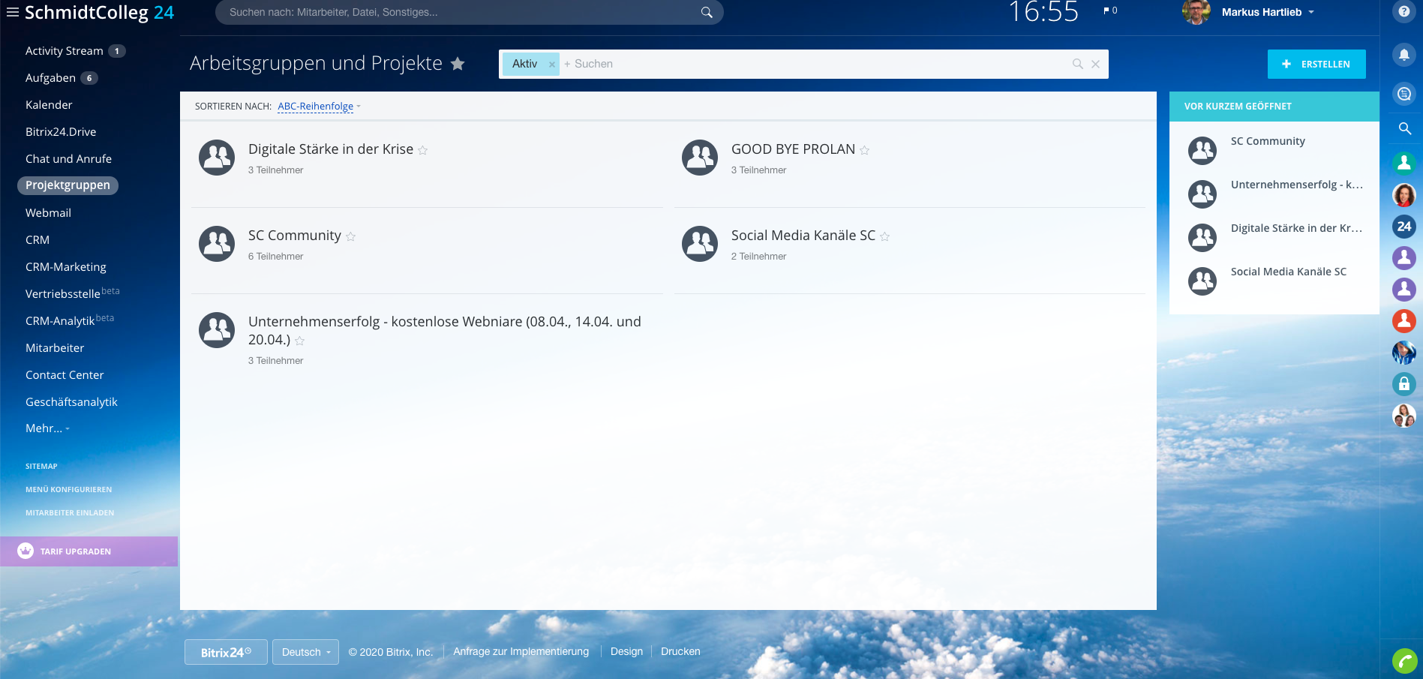1423x679 pixels.
Task: Expand the Deutsch language selector
Action: (305, 652)
